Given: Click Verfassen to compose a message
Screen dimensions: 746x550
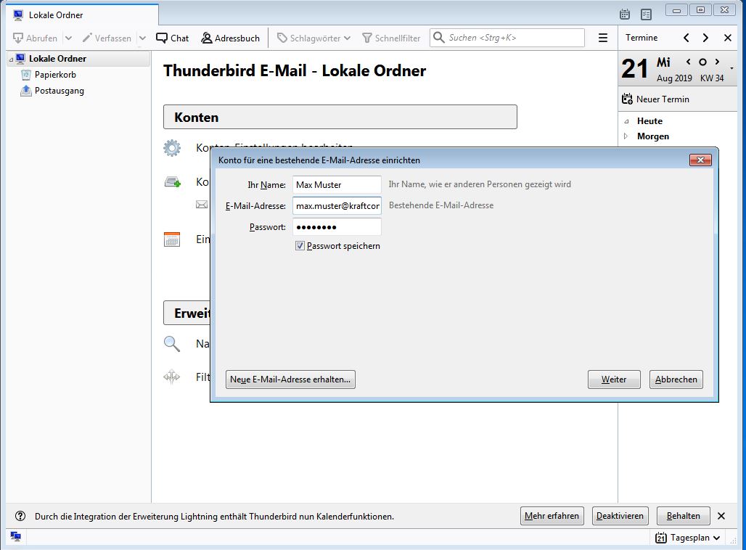Looking at the screenshot, I should (107, 38).
